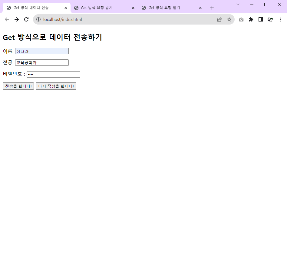This screenshot has height=257, width=287.
Task: Switch to the last 'Get 방식 요청 받기' tab
Action: click(171, 8)
